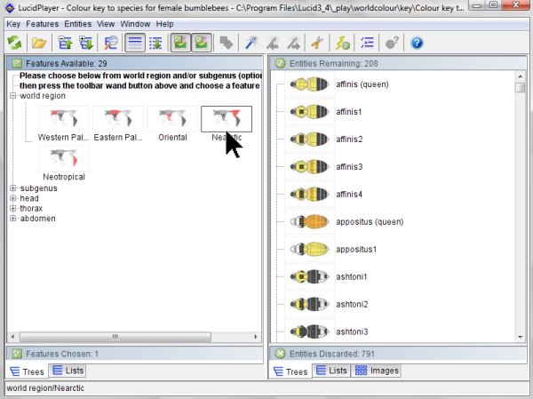Click features horizontal scrollbar left arrow

pyautogui.click(x=13, y=337)
